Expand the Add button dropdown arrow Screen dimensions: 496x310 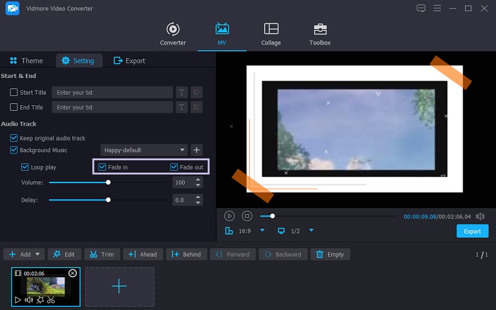pos(38,254)
